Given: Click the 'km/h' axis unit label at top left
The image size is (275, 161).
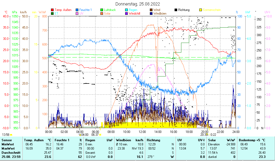Looking at the screenshot, I should coord(23,12).
